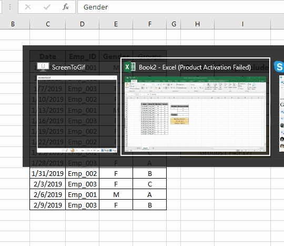The width and height of the screenshot is (284, 246).
Task: Select group B cell in 1/31/2019 row
Action: [149, 173]
